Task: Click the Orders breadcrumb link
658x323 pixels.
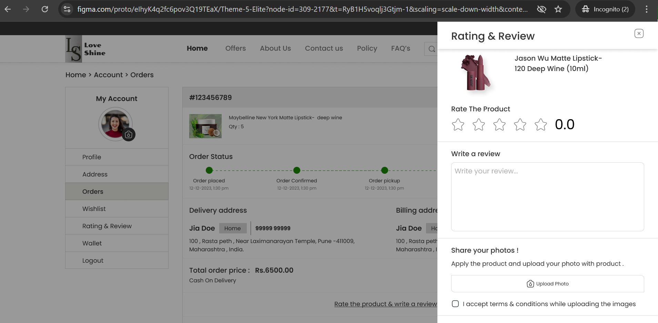Action: pyautogui.click(x=142, y=75)
